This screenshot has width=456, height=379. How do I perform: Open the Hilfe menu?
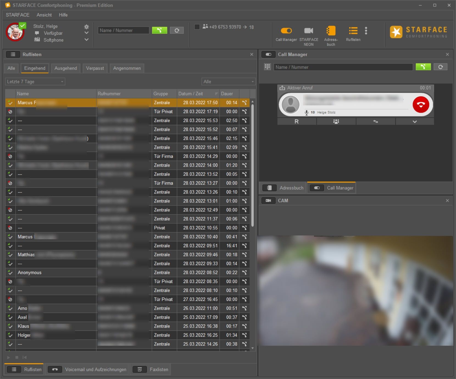coord(63,15)
